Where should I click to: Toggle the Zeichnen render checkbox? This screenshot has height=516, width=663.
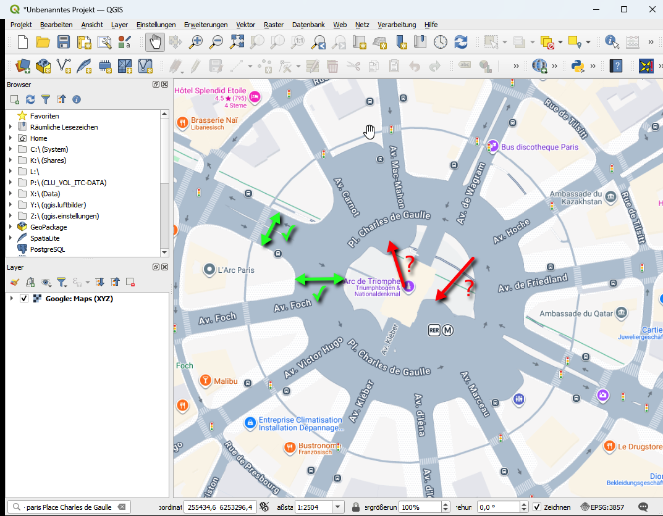click(537, 507)
